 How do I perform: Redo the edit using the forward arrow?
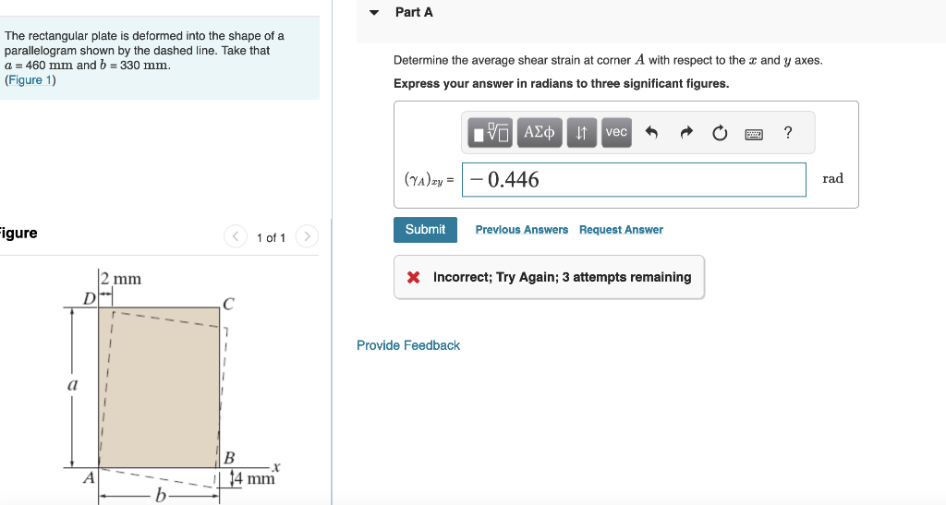click(x=686, y=133)
